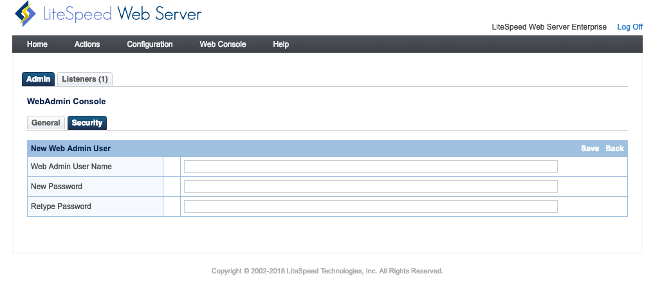Click the Web Admin User Name label
Image resolution: width=653 pixels, height=294 pixels.
(71, 167)
